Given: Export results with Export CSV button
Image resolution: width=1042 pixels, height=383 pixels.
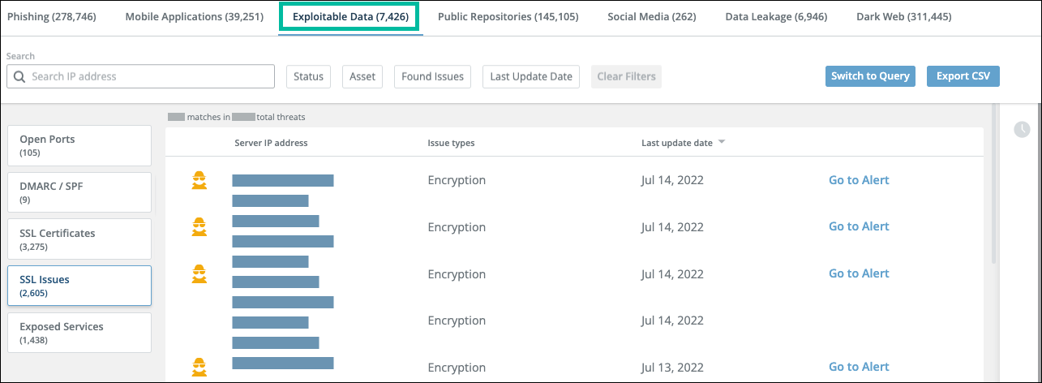Looking at the screenshot, I should [x=963, y=76].
